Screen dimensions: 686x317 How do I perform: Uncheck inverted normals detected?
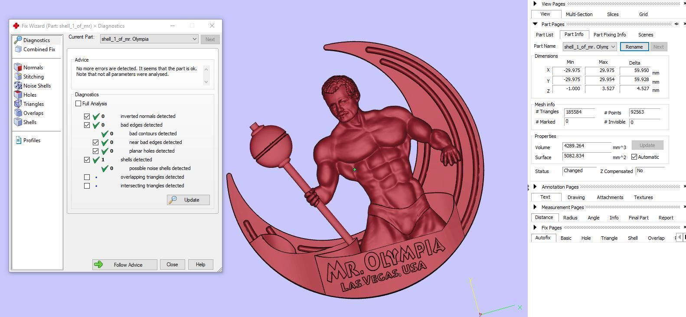point(87,116)
